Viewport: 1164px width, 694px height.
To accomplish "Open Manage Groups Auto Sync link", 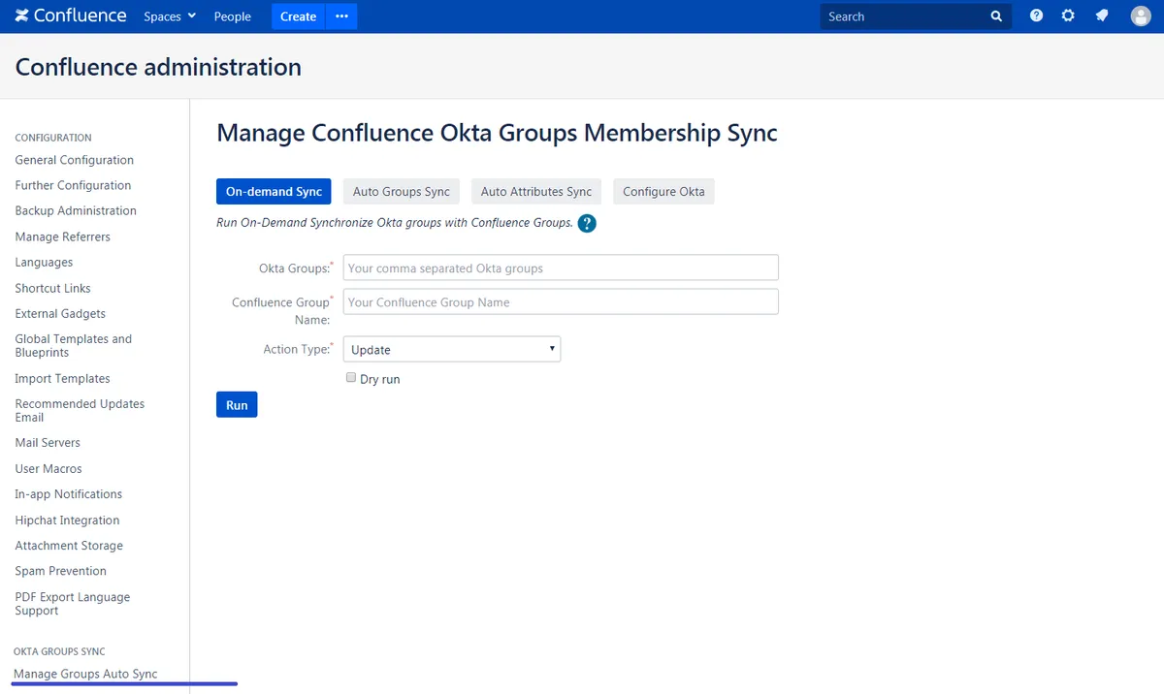I will (85, 674).
